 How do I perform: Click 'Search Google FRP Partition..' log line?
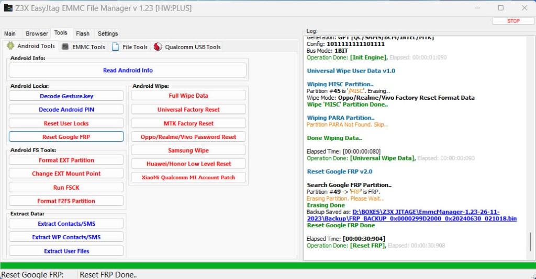coord(349,185)
